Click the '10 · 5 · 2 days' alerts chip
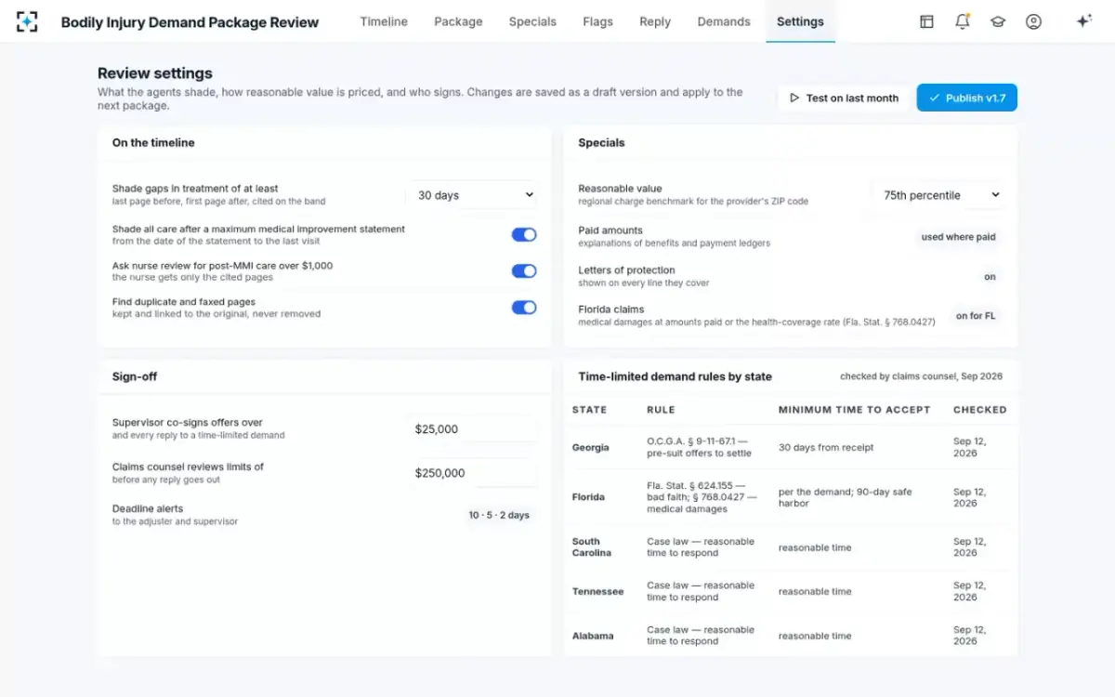 [x=499, y=515]
